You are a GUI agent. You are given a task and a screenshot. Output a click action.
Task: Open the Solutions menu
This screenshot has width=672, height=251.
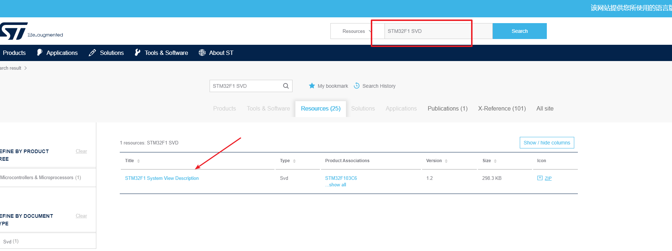112,53
